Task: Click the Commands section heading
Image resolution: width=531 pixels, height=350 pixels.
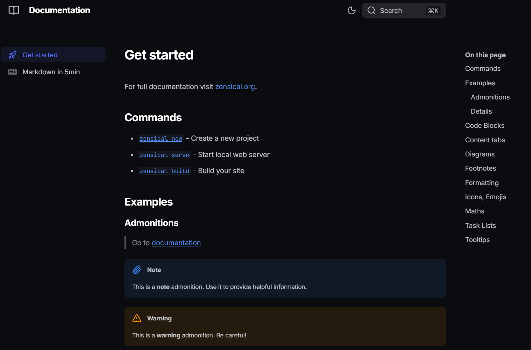Action: pos(153,117)
